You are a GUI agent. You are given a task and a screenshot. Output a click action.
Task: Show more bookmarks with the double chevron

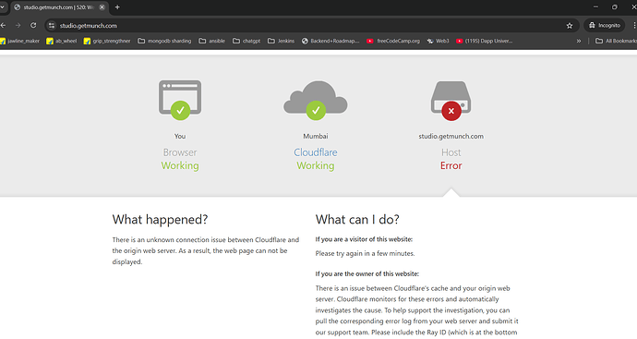(x=579, y=41)
